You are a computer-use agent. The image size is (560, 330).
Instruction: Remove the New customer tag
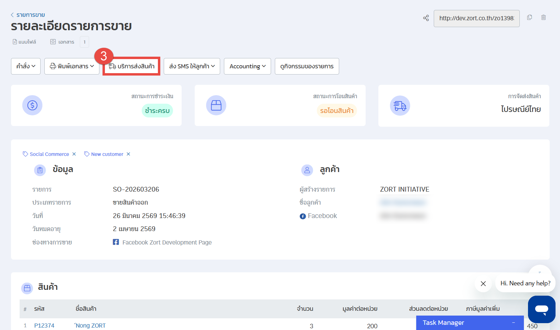(x=128, y=154)
